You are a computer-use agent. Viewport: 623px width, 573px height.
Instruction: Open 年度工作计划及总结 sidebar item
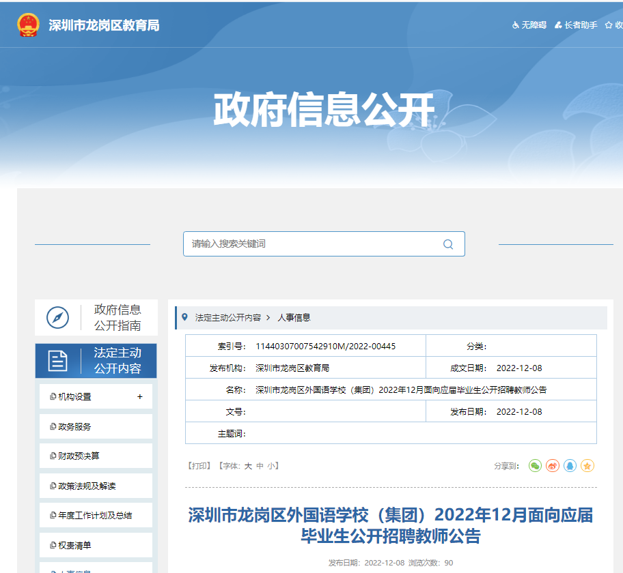click(96, 516)
